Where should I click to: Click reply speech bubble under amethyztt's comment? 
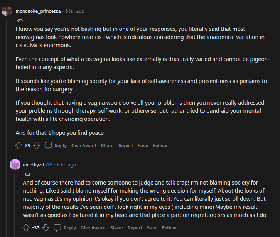pos(58,228)
